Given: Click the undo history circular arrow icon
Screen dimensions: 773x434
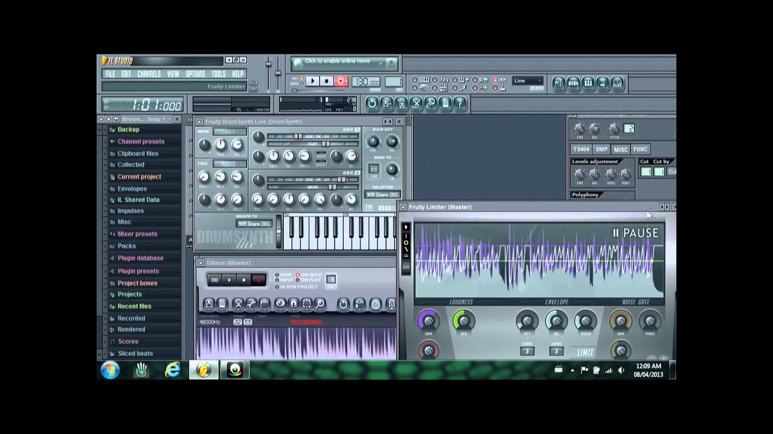Looking at the screenshot, I should (x=372, y=103).
